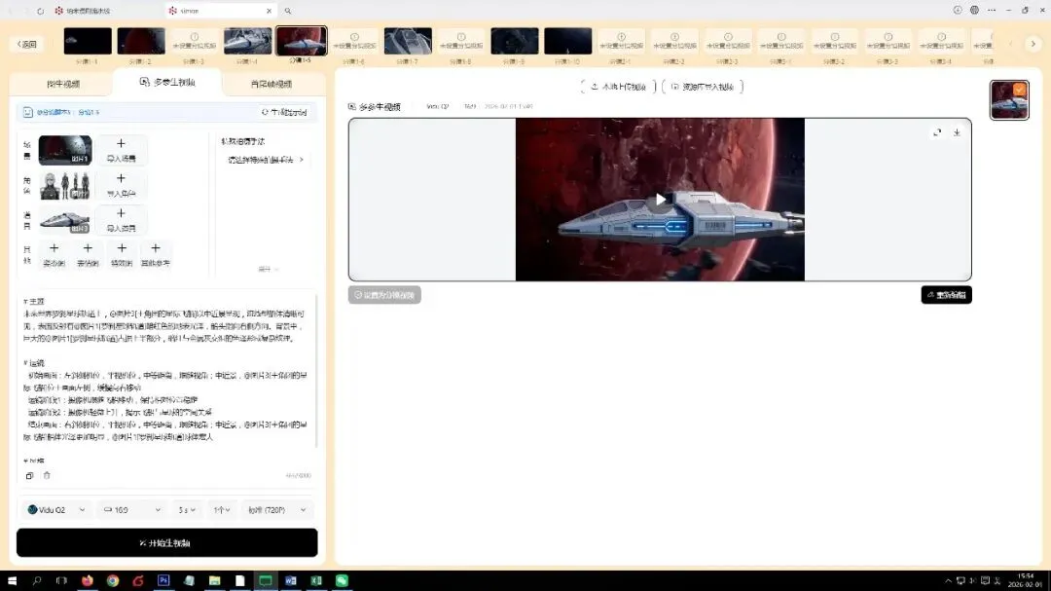Switch to the 首尾帧视频 tab
Image resolution: width=1051 pixels, height=591 pixels.
coord(271,84)
